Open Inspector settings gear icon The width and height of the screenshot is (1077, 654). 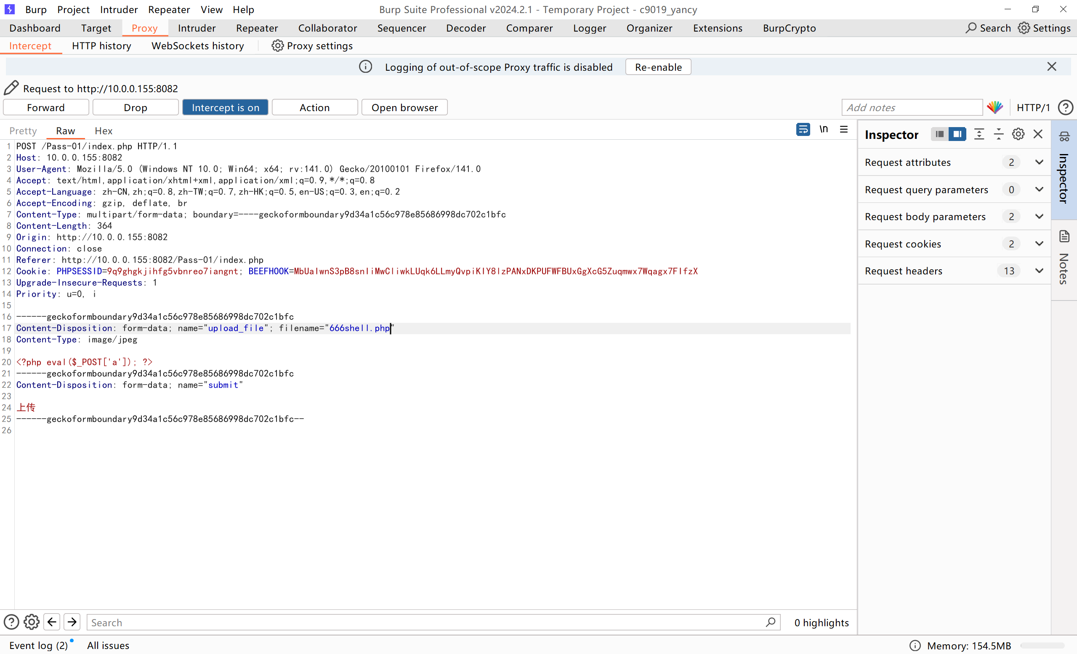point(1018,134)
